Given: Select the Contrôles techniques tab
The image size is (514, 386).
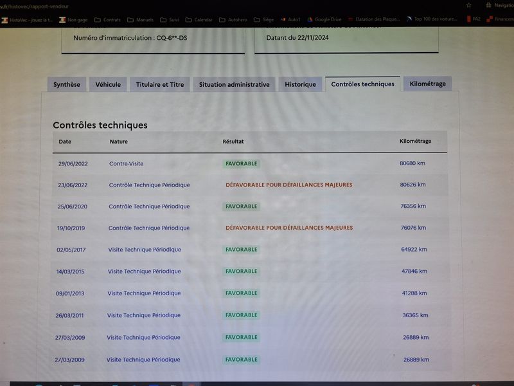Looking at the screenshot, I should 362,84.
